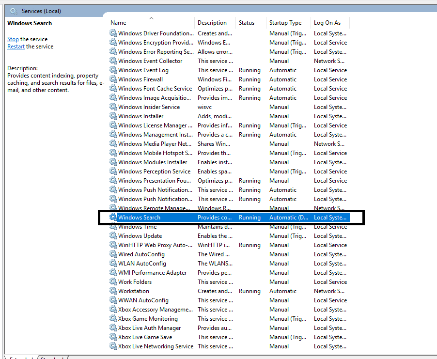Click the gear icon for Windows Media Player Network

click(x=113, y=143)
